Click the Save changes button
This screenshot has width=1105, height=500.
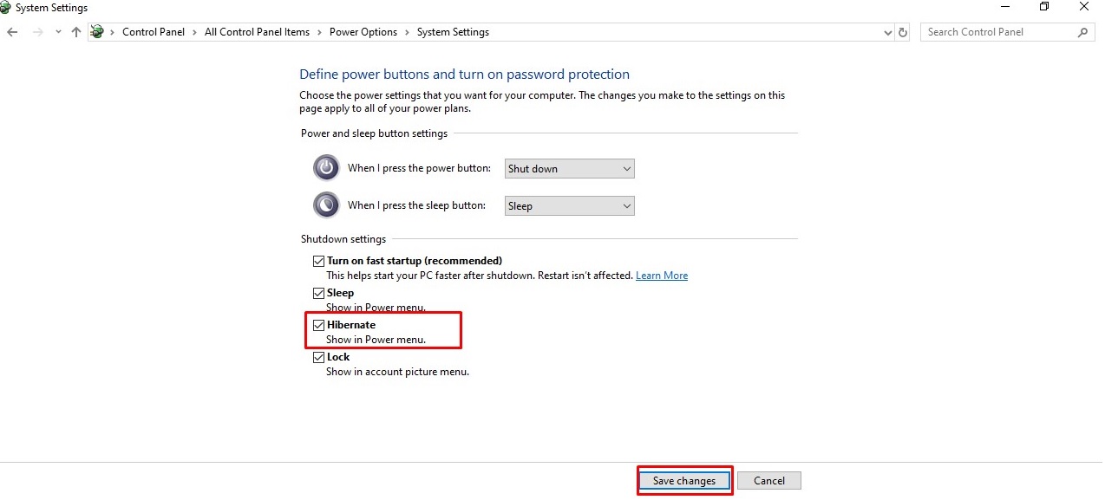click(684, 480)
